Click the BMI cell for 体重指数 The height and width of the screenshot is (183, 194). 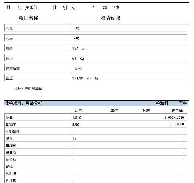click(78, 68)
